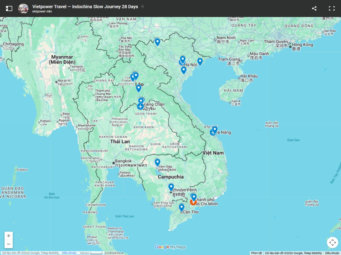Open the map camera pan control
The width and height of the screenshot is (341, 255).
pyautogui.click(x=332, y=243)
